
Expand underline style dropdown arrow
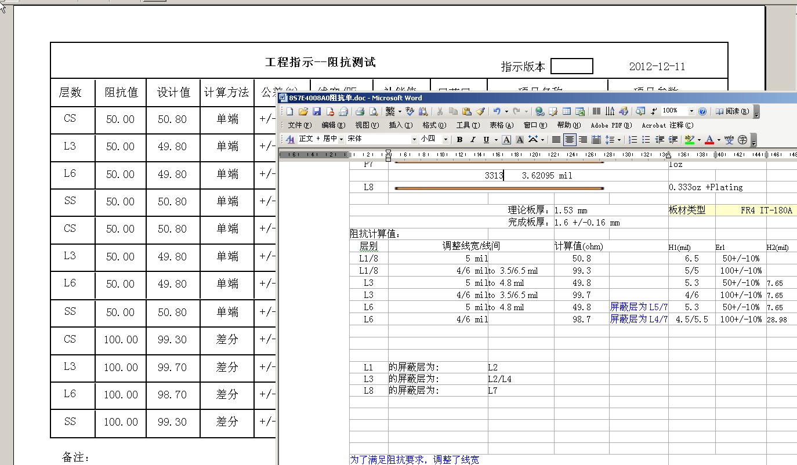coord(496,139)
